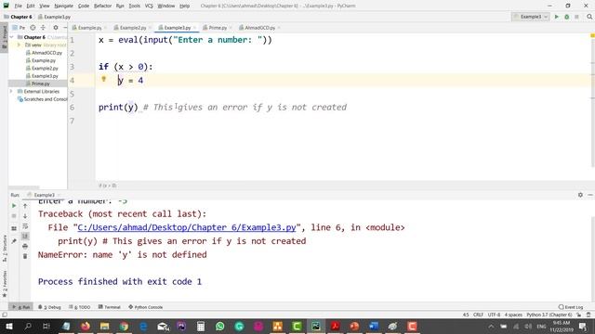Open the Debug tool window tab
Image resolution: width=595 pixels, height=334 pixels.
(49, 307)
